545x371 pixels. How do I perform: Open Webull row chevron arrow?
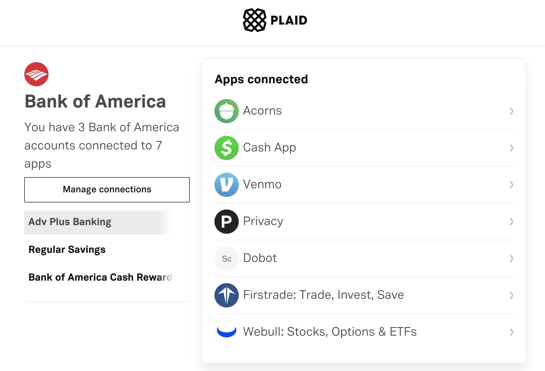coord(511,332)
